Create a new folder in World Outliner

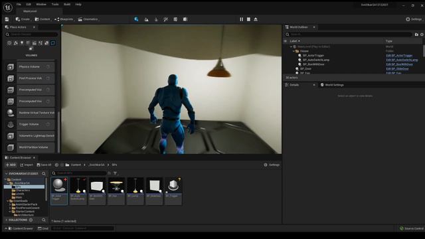pos(416,35)
